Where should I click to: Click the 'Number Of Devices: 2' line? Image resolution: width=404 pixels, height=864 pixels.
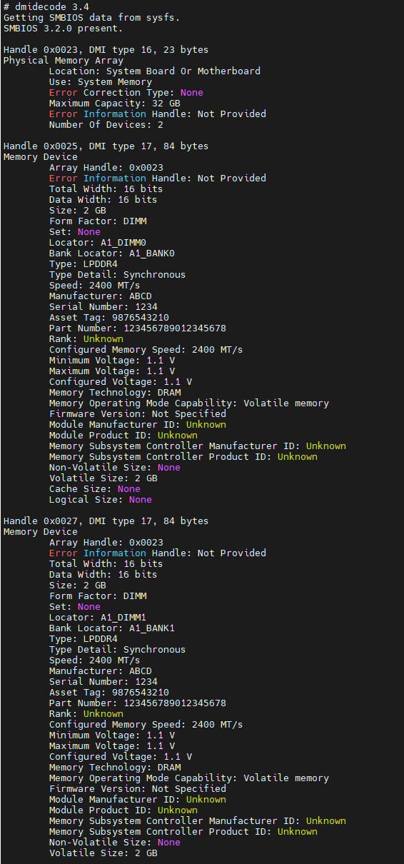click(106, 125)
